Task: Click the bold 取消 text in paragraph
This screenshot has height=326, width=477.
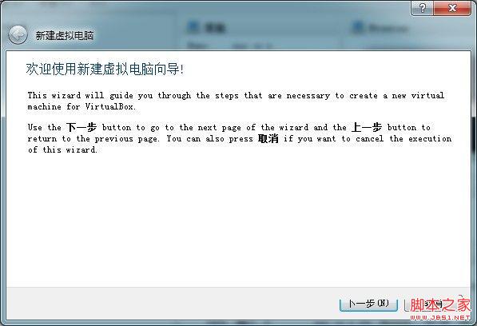Action: (268, 139)
